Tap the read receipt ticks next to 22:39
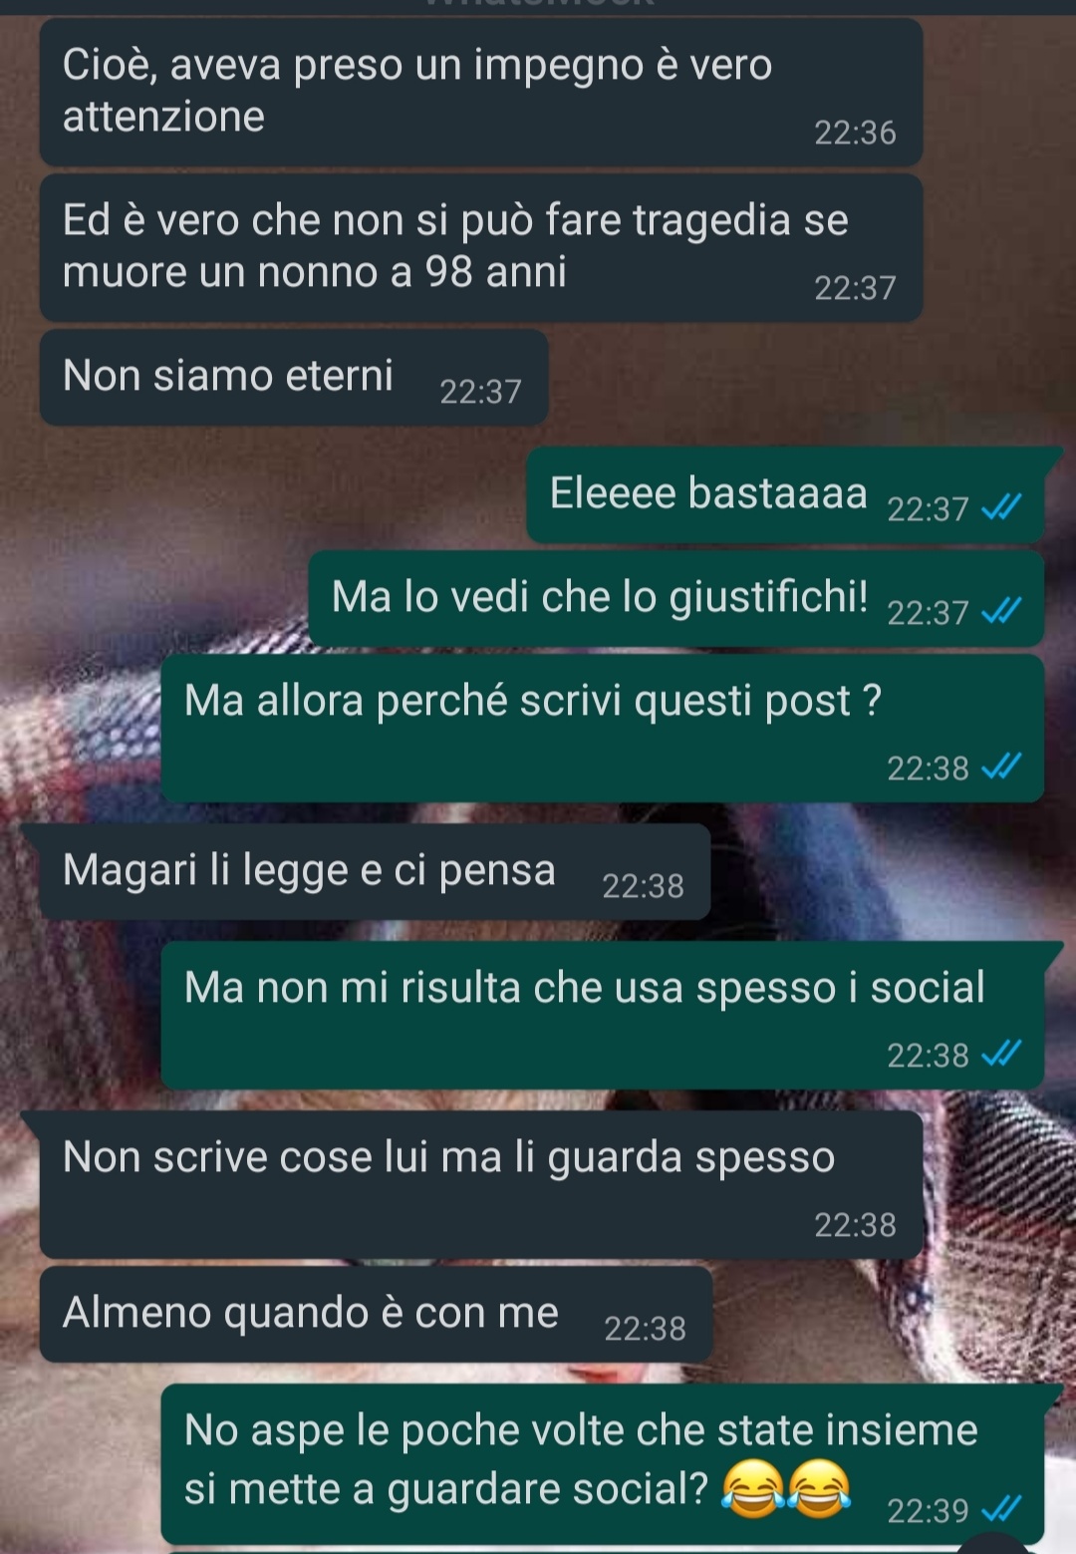 pyautogui.click(x=1001, y=1509)
